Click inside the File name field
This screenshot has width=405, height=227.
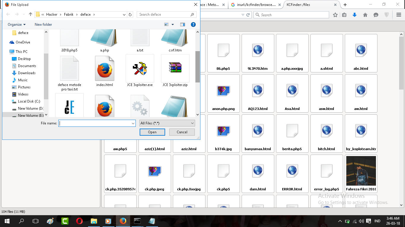(x=95, y=123)
